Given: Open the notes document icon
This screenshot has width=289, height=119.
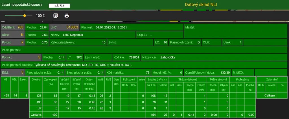Looking at the screenshot, I should point(56,16).
